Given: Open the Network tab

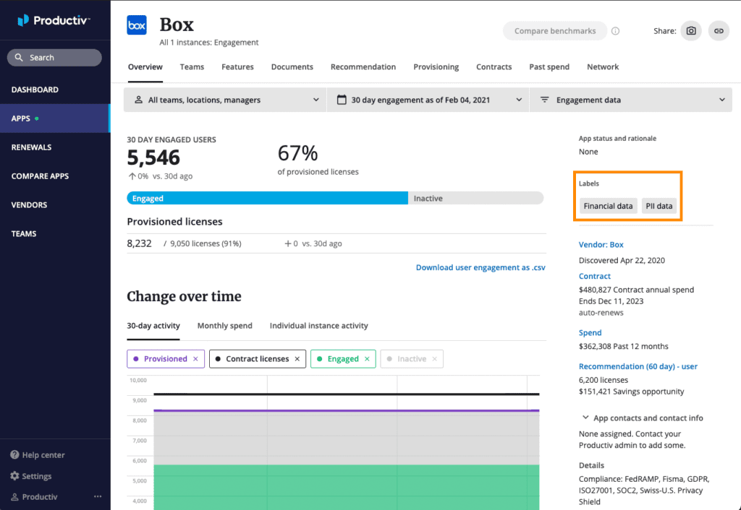Looking at the screenshot, I should point(603,67).
